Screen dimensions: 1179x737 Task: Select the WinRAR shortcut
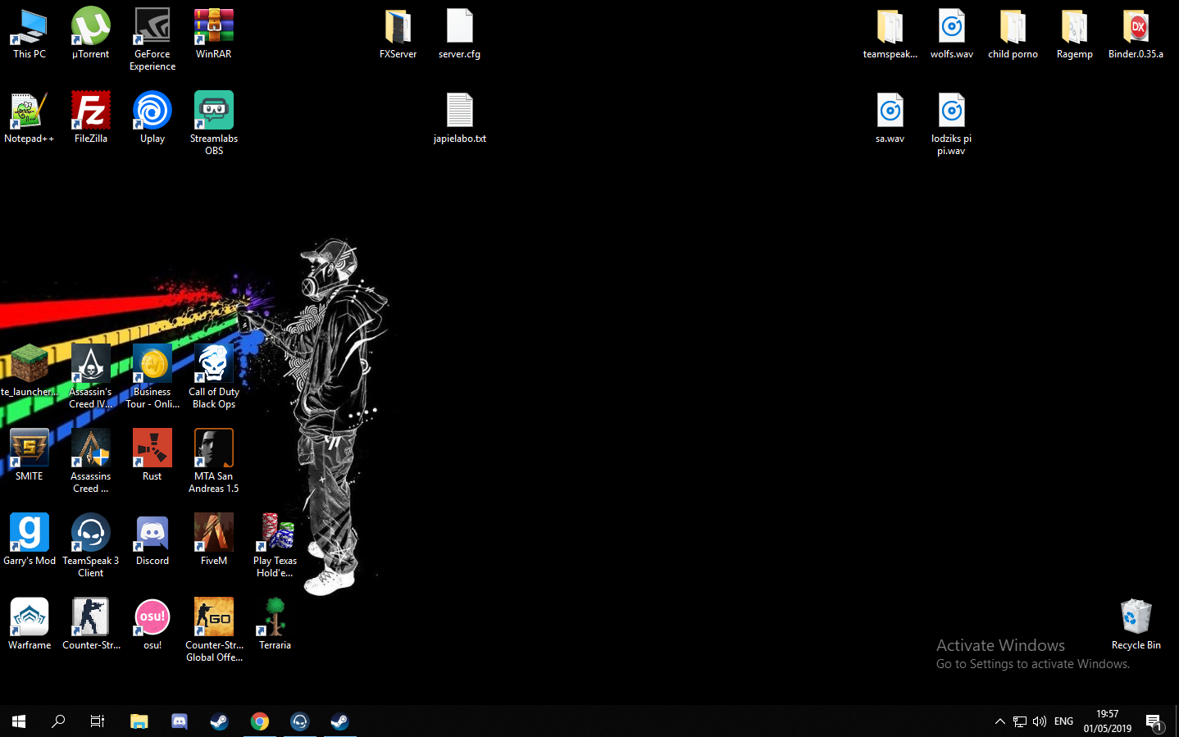[x=214, y=34]
